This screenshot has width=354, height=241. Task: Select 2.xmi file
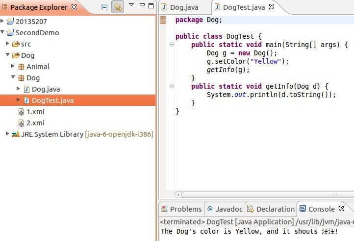(35, 123)
